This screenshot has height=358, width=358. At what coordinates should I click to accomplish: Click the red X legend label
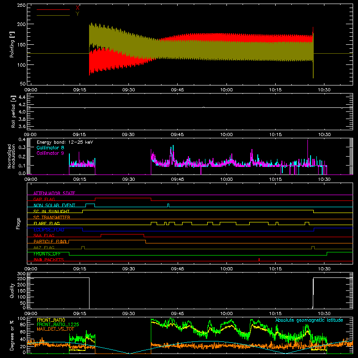(x=77, y=8)
